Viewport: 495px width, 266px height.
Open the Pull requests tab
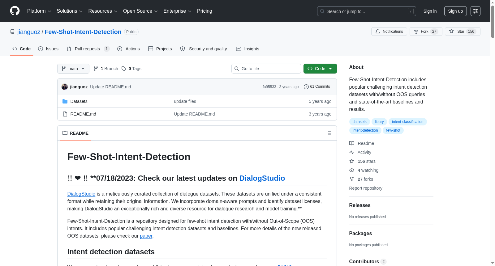coord(88,49)
